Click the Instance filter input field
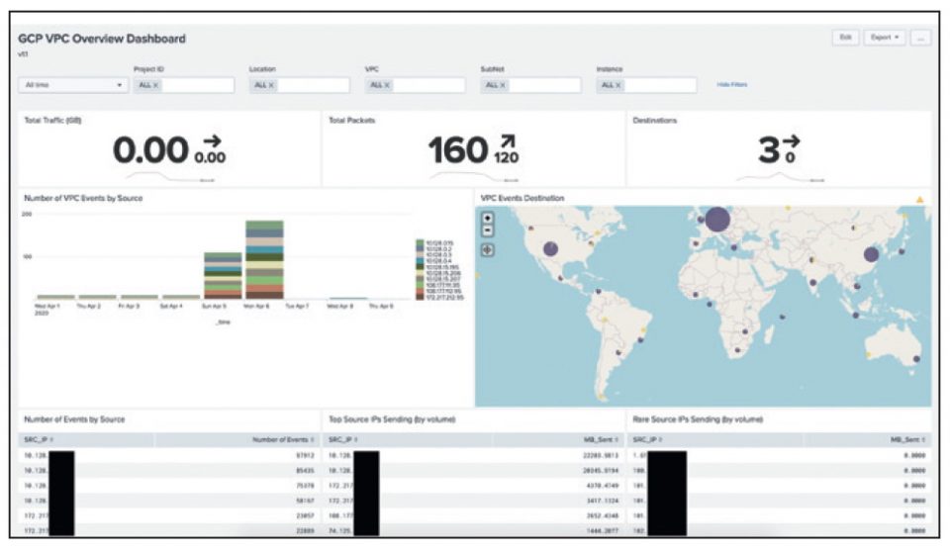This screenshot has width=950, height=554. [646, 85]
